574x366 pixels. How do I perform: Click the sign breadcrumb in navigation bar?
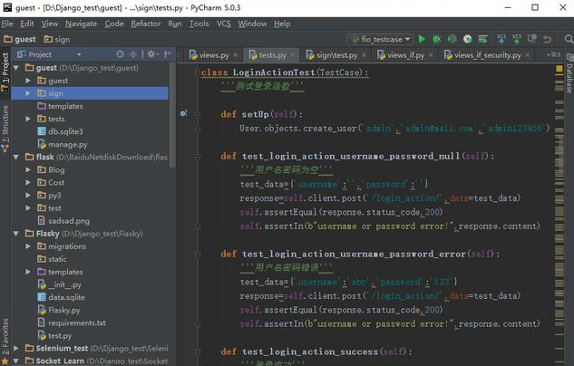62,40
